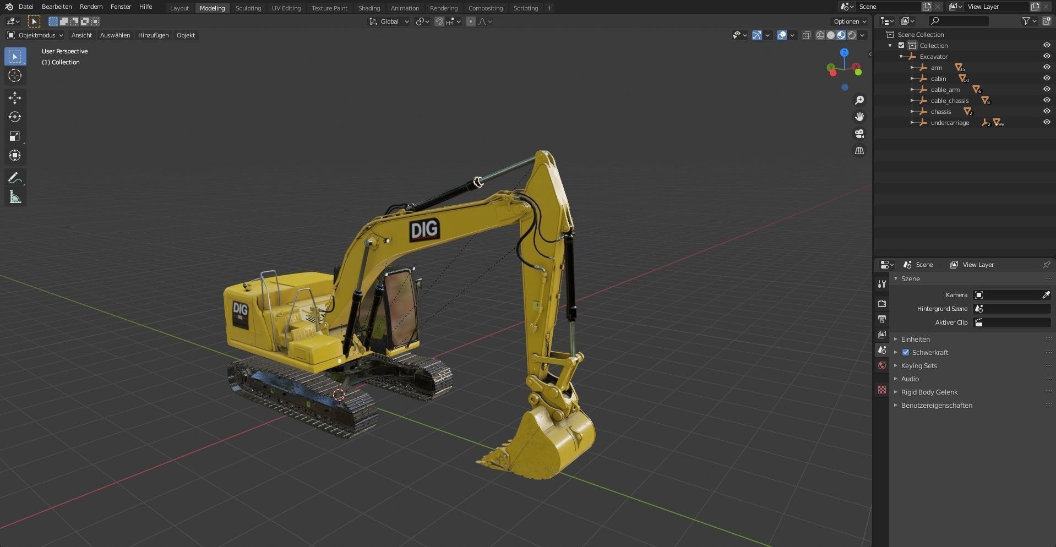
Task: Open the Objektmodus mode dropdown
Action: coord(35,35)
